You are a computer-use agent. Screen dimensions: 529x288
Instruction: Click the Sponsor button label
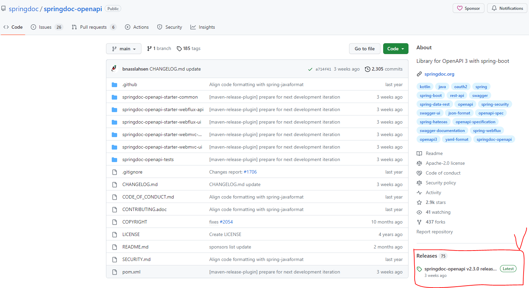tap(472, 8)
